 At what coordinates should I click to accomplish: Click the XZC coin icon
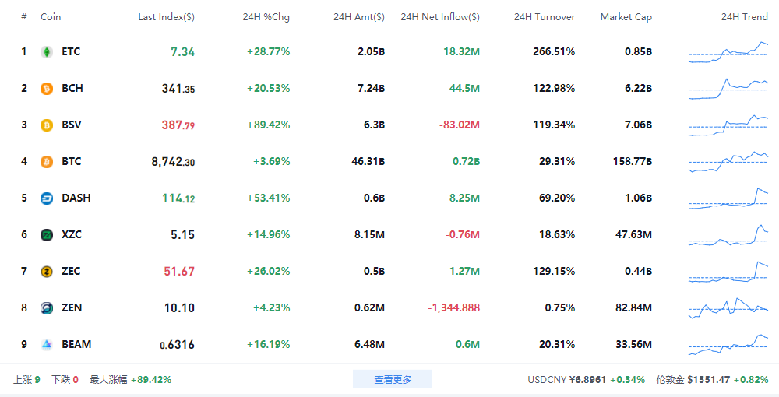(47, 235)
